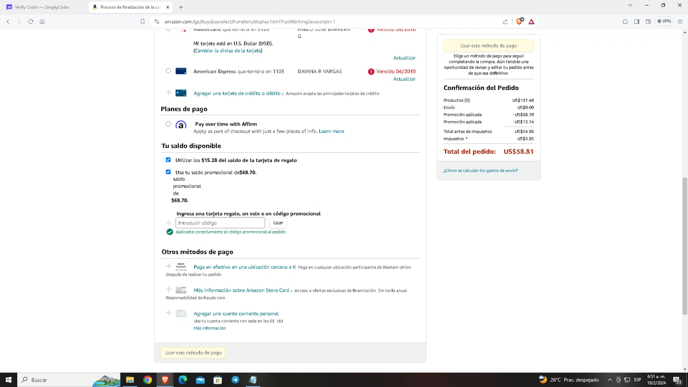This screenshot has width=688, height=387.
Task: Open the Brave VPN button
Action: click(664, 21)
